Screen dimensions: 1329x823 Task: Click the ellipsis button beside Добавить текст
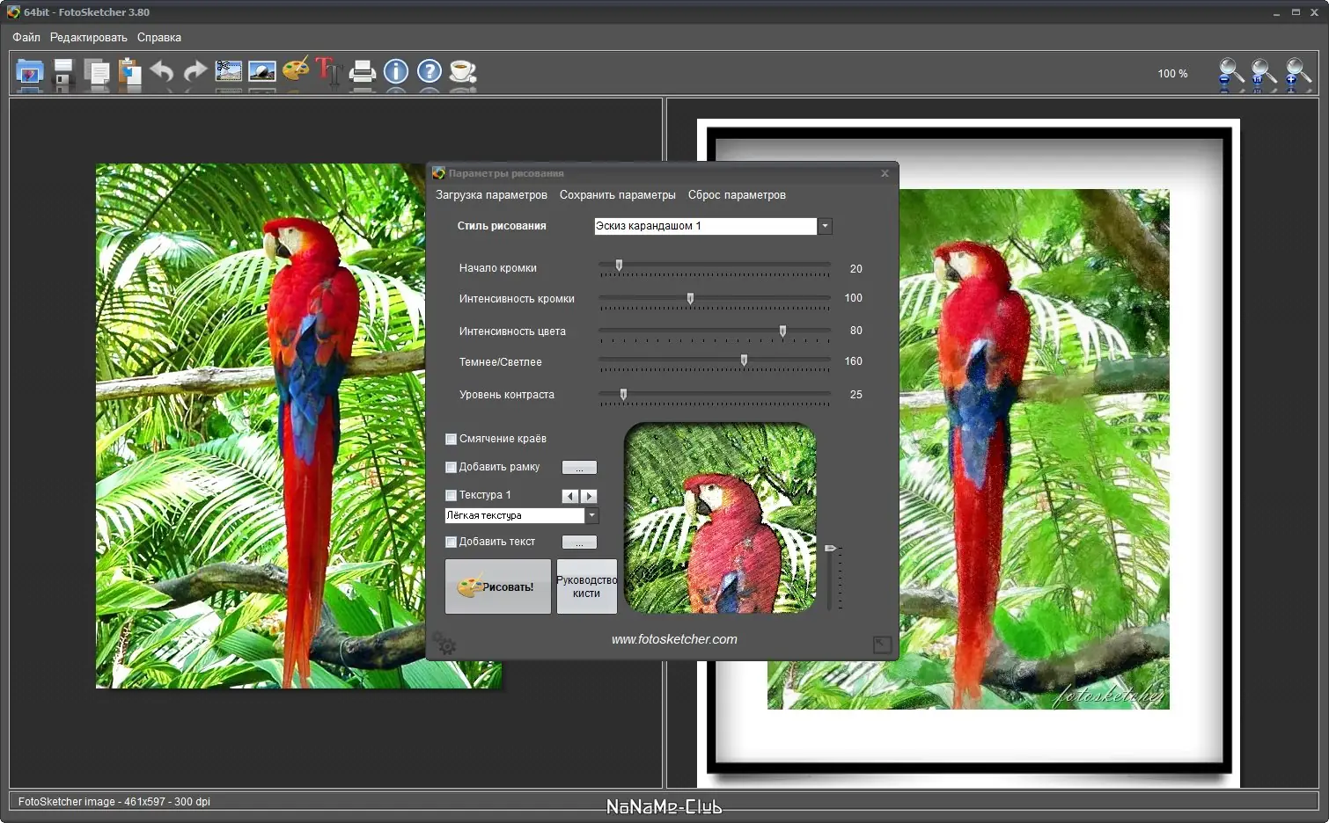(x=579, y=543)
